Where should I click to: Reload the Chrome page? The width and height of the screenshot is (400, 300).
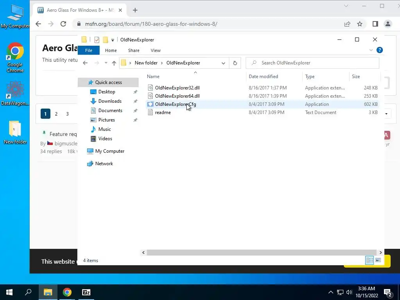pos(63,24)
